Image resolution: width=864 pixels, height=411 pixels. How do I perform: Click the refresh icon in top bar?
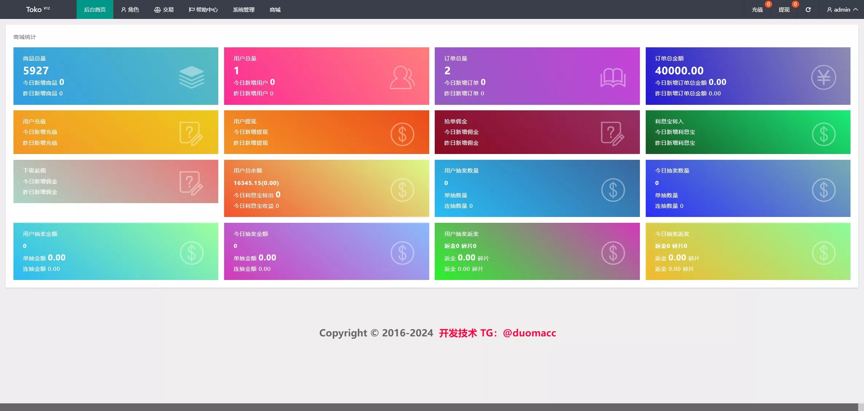(808, 10)
